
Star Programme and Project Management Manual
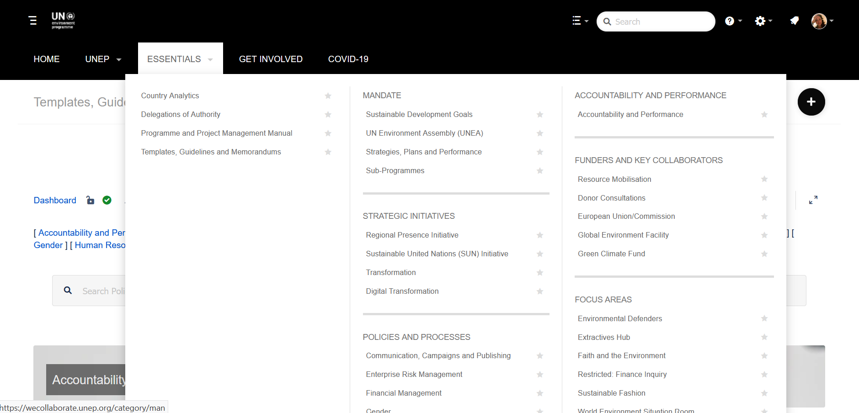(328, 133)
